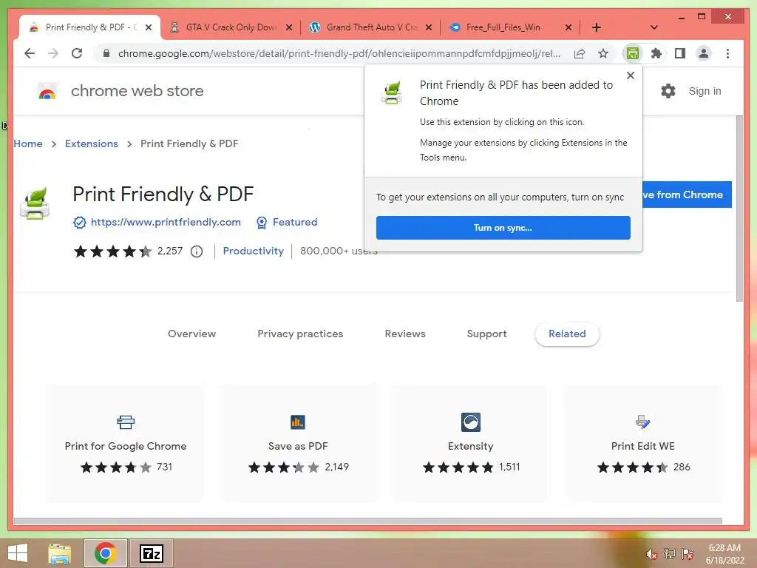
Task: Close the Print Friendly & PDF tab
Action: tap(149, 27)
